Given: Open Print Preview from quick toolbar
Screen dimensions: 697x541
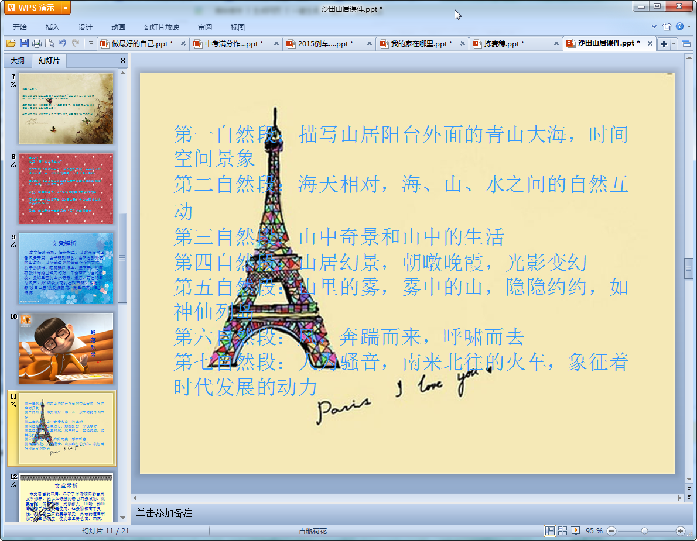Looking at the screenshot, I should tap(50, 43).
